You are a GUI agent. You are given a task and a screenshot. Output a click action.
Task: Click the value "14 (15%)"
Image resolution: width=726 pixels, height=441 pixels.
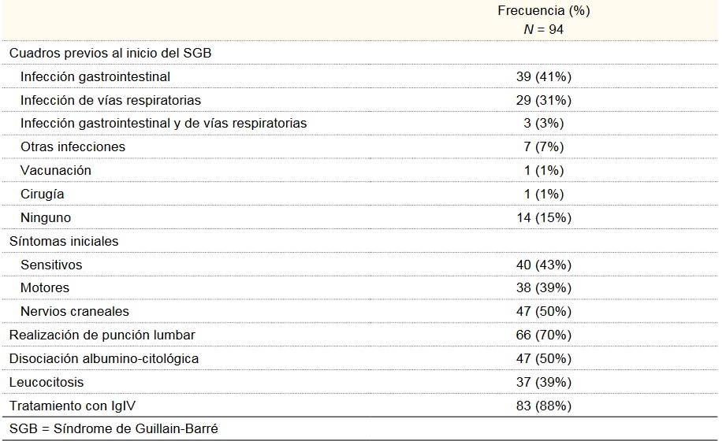tap(543, 217)
